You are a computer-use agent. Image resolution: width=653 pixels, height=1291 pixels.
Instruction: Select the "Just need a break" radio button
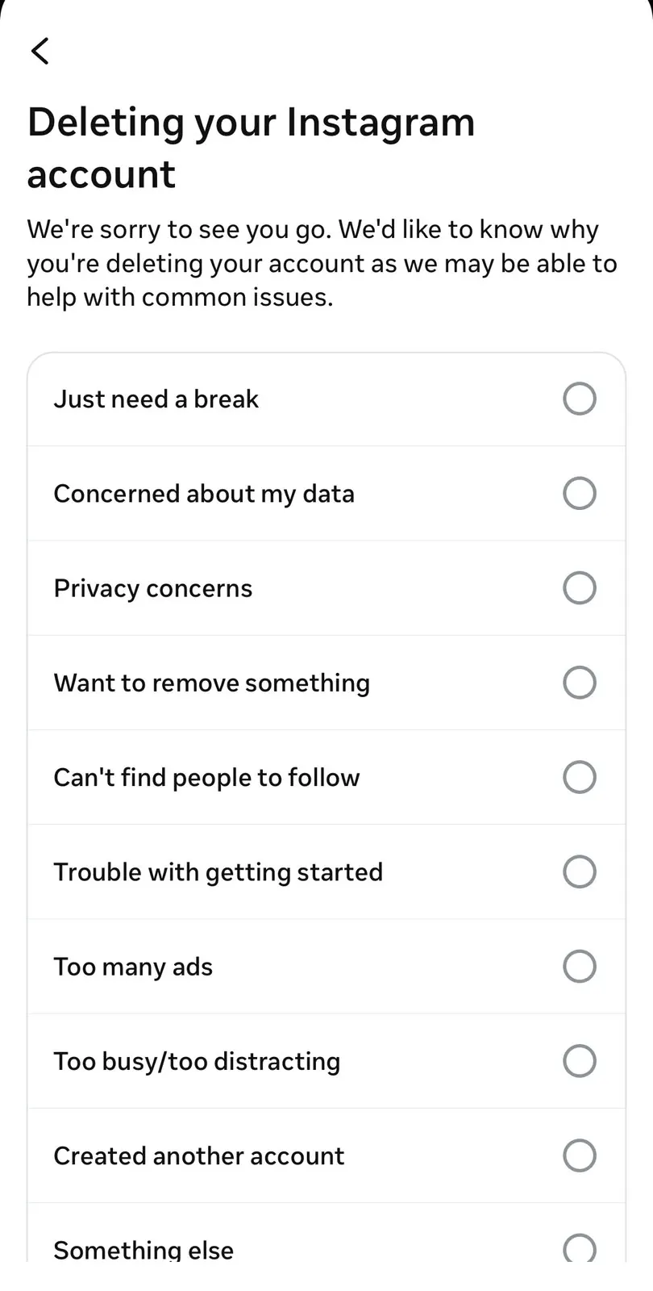[580, 399]
